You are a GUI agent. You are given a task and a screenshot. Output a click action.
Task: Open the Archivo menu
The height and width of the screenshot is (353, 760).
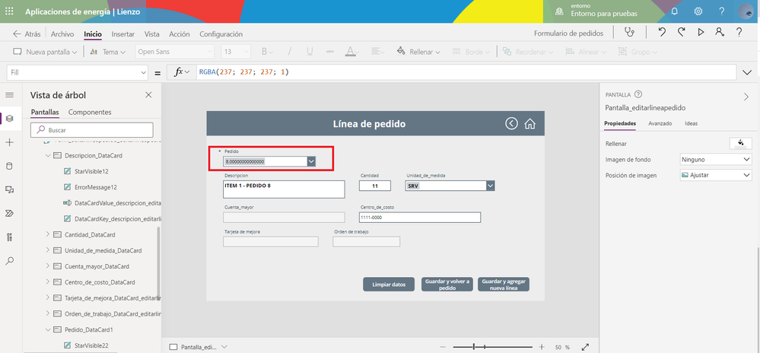pos(62,34)
